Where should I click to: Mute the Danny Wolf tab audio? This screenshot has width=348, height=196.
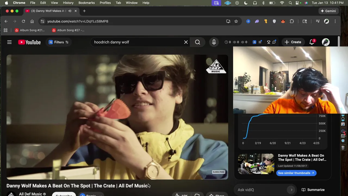pos(70,11)
